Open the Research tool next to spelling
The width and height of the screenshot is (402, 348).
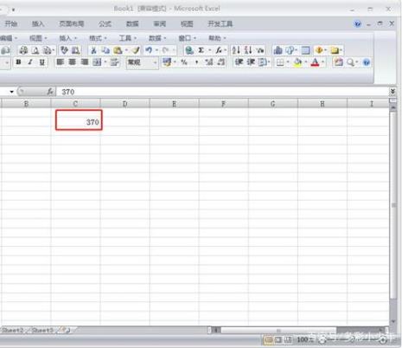click(x=76, y=50)
